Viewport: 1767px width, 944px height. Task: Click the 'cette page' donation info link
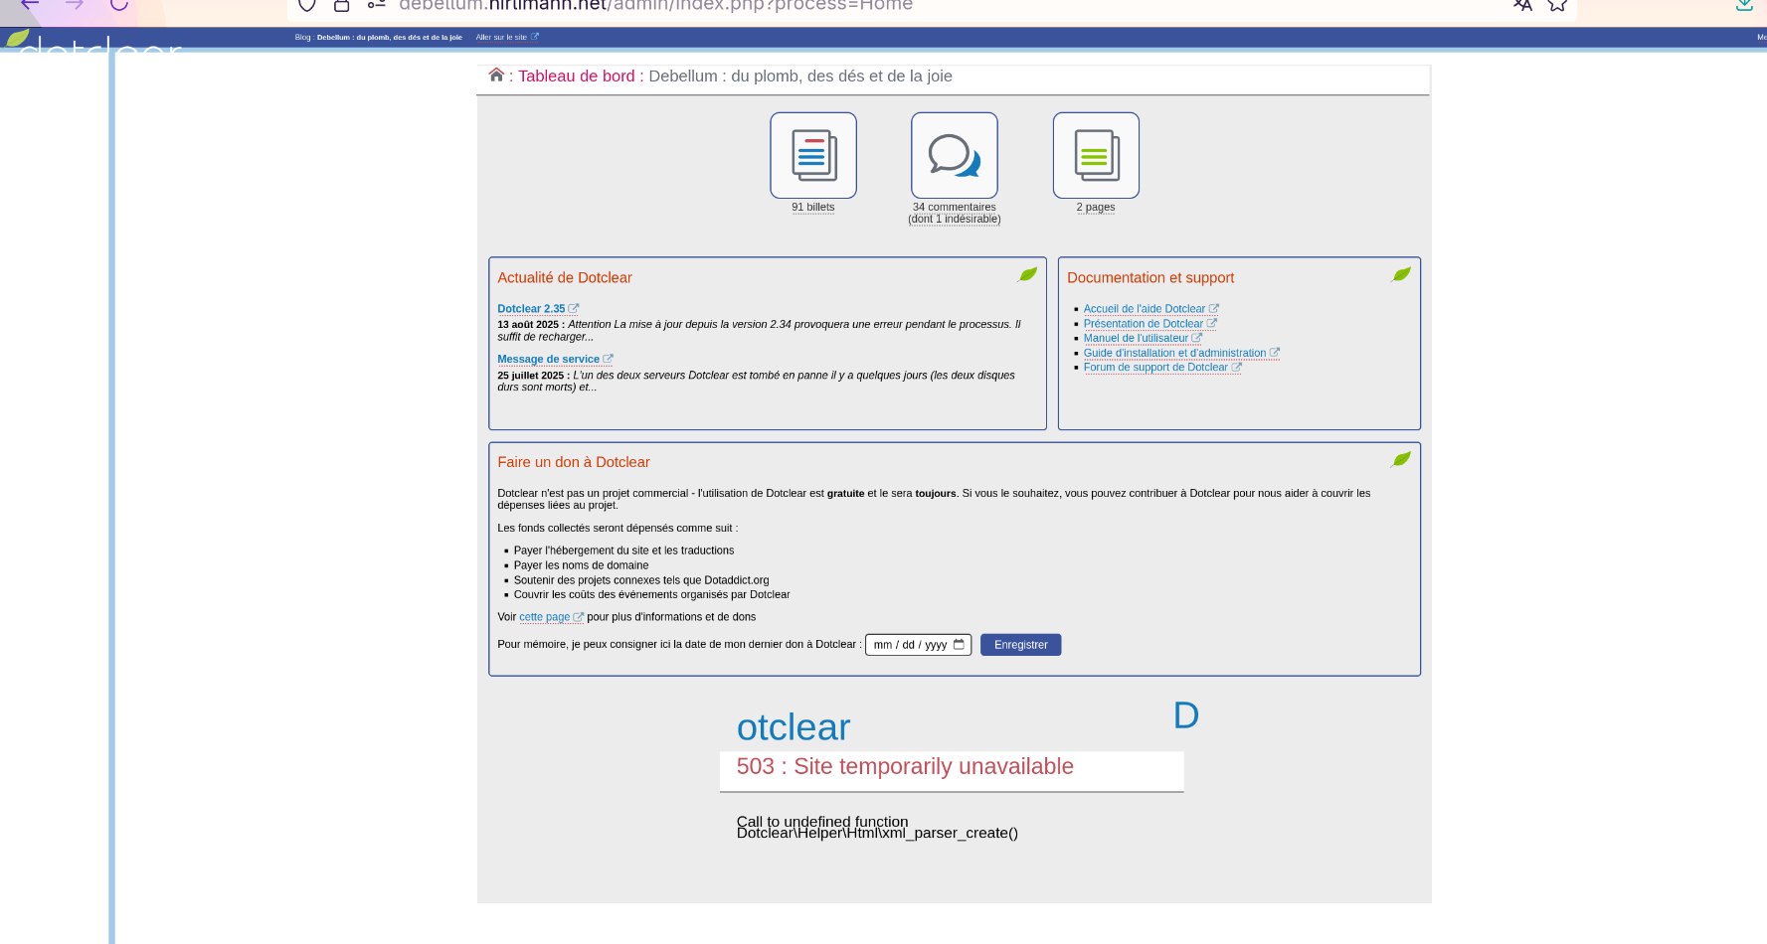[544, 617]
